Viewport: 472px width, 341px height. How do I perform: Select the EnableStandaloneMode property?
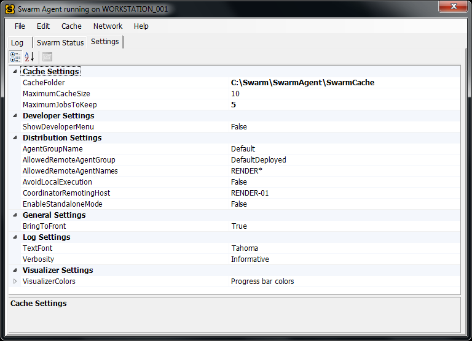[62, 204]
